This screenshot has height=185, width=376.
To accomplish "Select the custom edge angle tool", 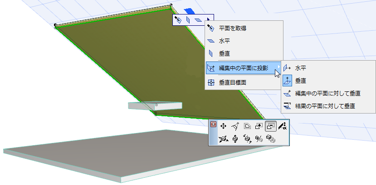I will (x=283, y=126).
